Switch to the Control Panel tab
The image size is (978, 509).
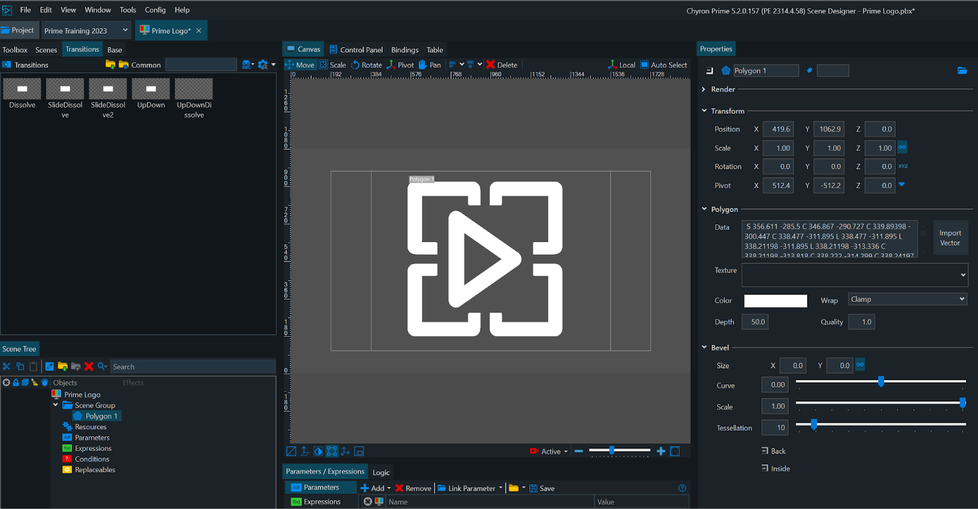[356, 49]
